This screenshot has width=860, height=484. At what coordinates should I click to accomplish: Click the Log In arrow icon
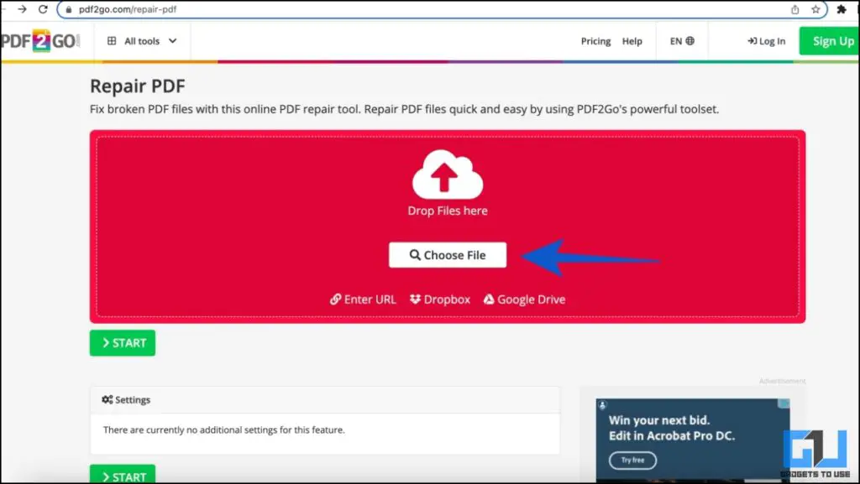point(752,41)
